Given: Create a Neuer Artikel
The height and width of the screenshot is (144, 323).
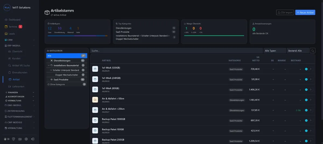Looking at the screenshot, I should coord(305,12).
